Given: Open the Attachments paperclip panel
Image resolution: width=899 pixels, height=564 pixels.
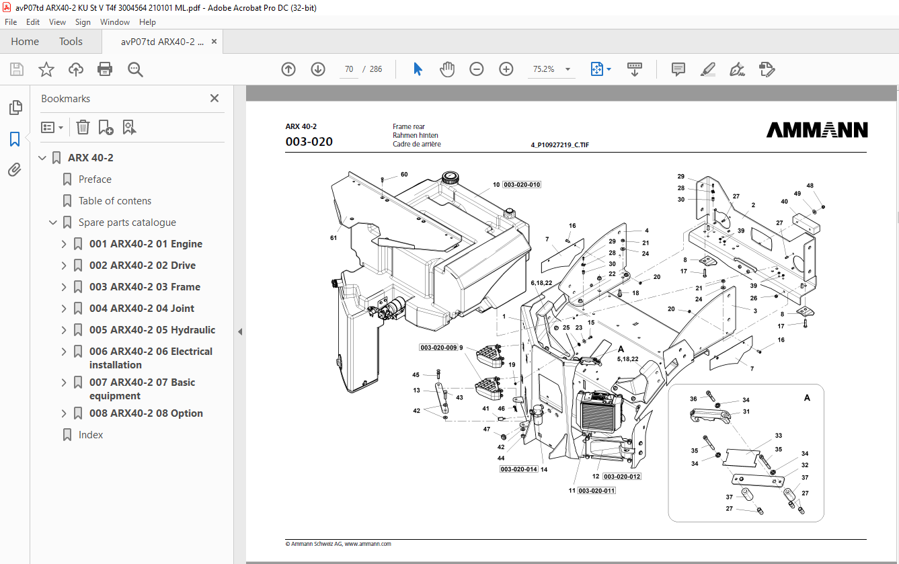Looking at the screenshot, I should (15, 170).
